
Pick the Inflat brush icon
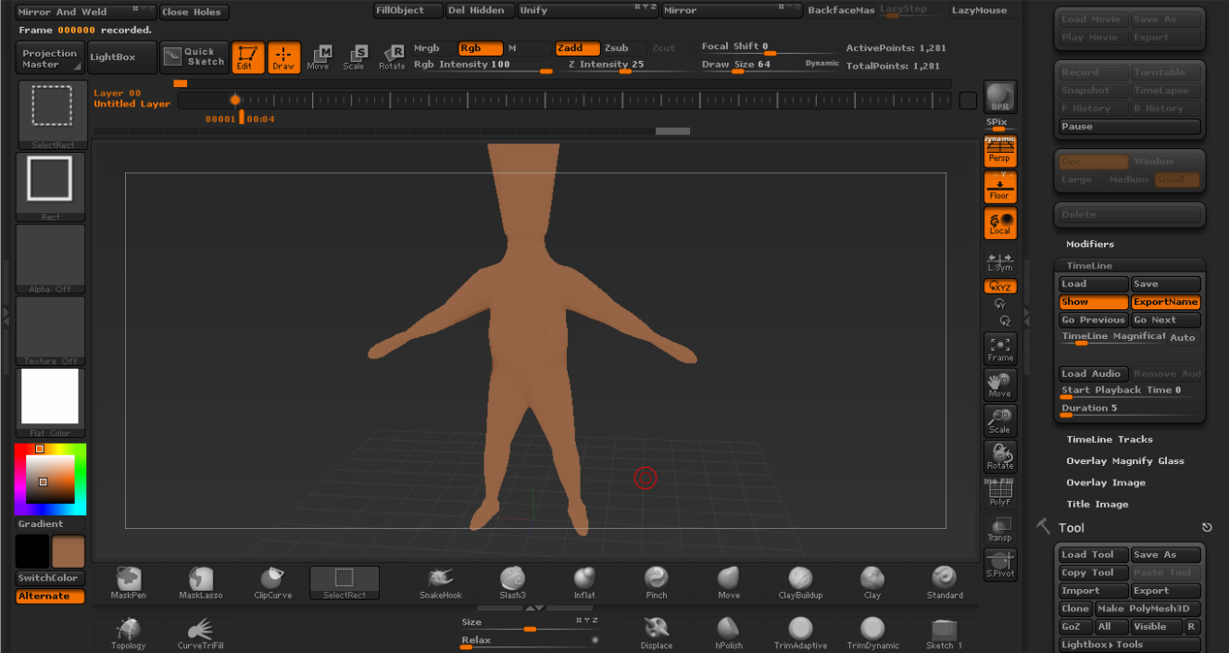[584, 583]
